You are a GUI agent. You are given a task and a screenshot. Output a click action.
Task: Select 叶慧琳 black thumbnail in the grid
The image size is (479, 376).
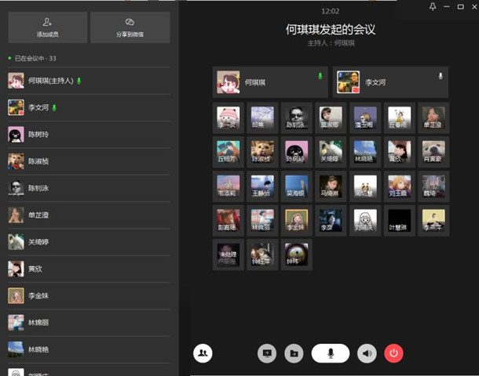click(x=399, y=219)
